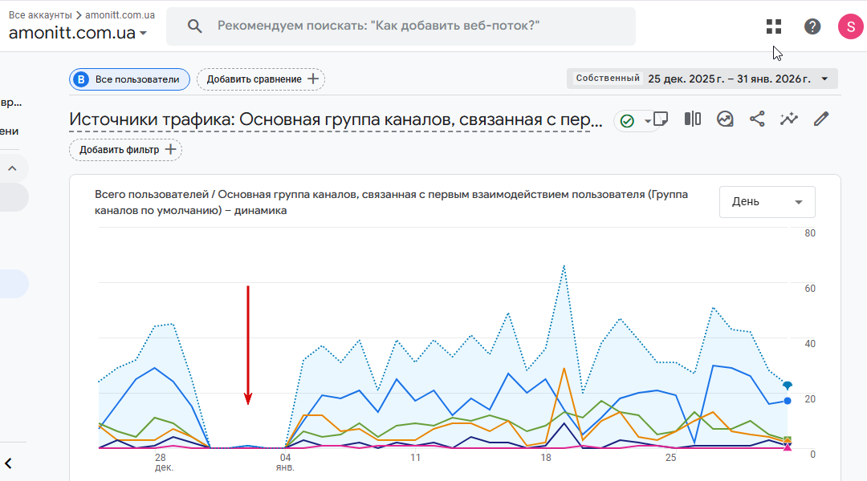Open the Insights trending chart icon
This screenshot has width=867, height=481.
725,119
